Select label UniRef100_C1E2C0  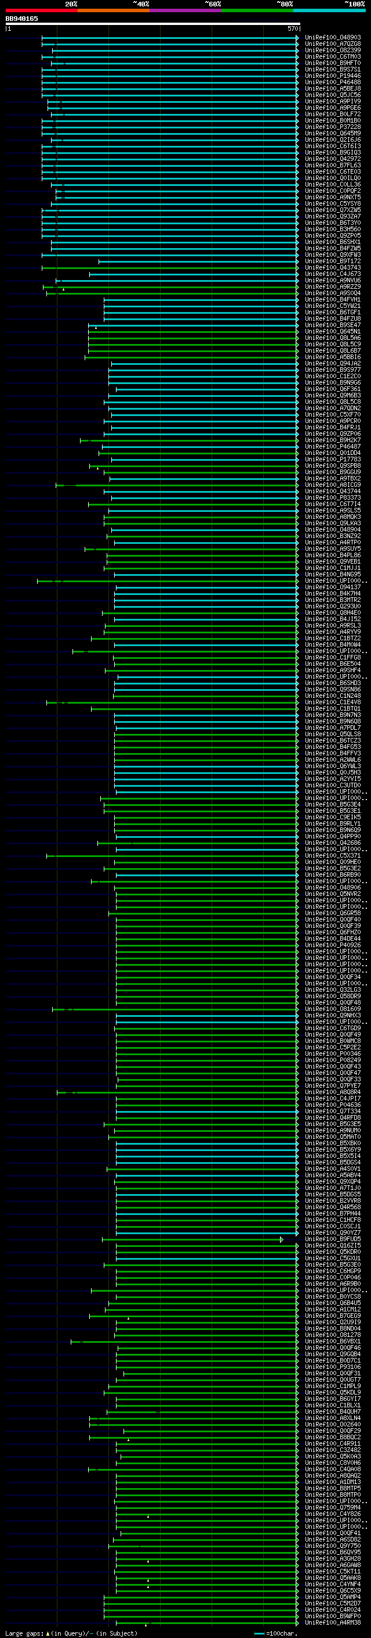click(x=333, y=377)
